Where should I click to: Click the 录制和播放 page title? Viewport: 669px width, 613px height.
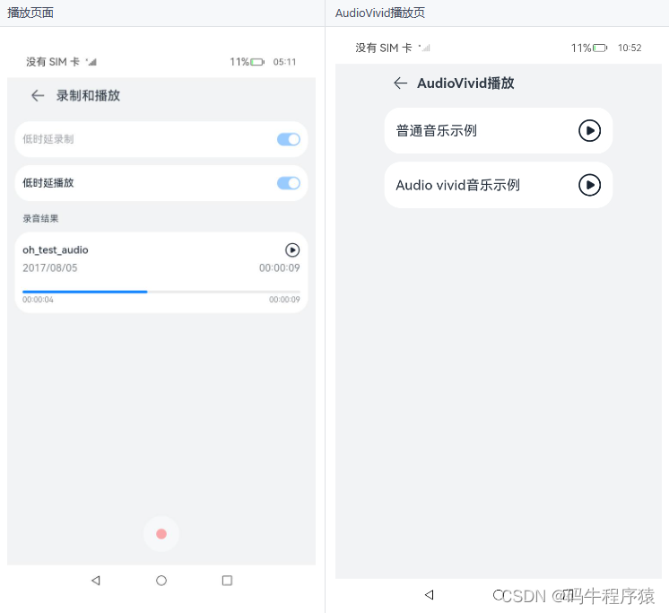coord(88,96)
